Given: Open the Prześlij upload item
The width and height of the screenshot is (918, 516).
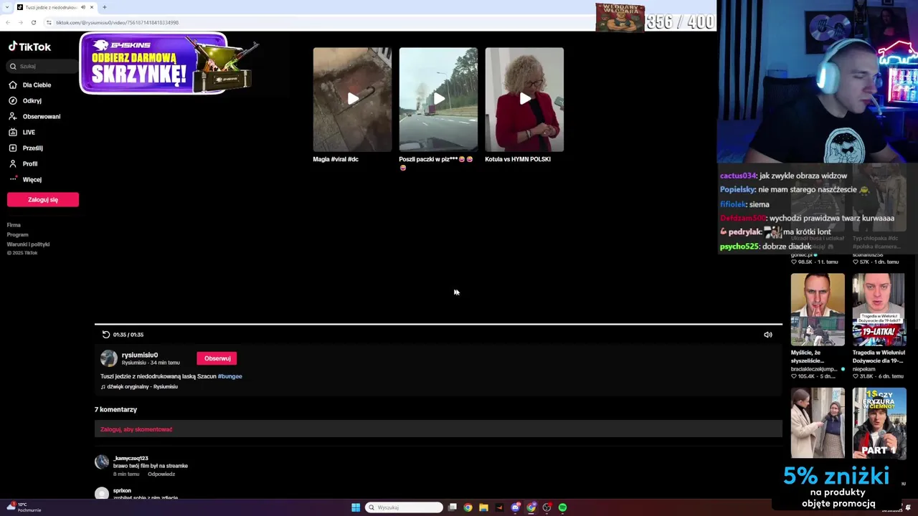Looking at the screenshot, I should [26, 148].
